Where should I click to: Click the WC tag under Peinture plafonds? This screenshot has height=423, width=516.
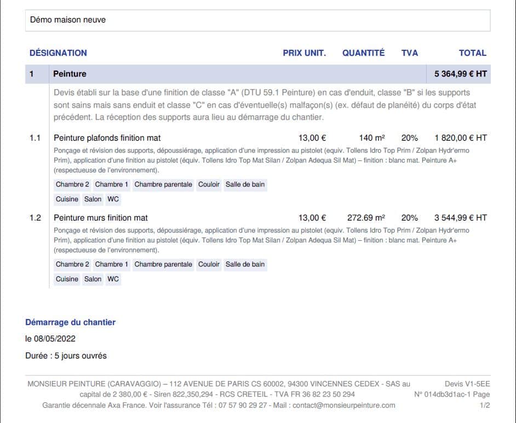[x=113, y=199]
